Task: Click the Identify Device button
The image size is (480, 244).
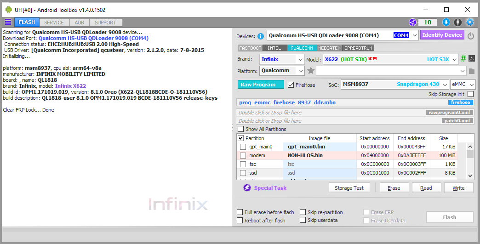Action: (x=442, y=35)
